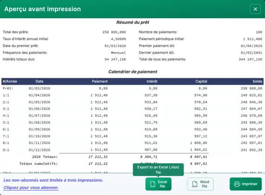Viewport: 265px width, 195px height.
Task: Select the Calendrier de paiement heading
Action: tap(132, 72)
